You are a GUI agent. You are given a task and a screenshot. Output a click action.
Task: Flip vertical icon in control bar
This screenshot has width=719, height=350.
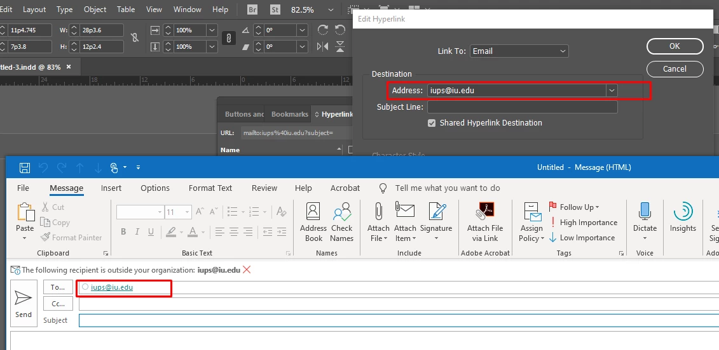click(x=339, y=46)
